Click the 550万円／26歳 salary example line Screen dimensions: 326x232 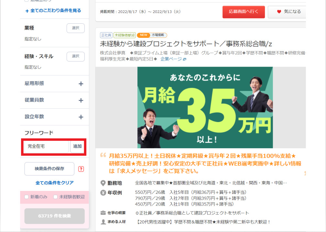191,192
